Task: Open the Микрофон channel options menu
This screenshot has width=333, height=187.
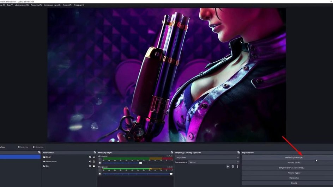Action: [x=100, y=170]
